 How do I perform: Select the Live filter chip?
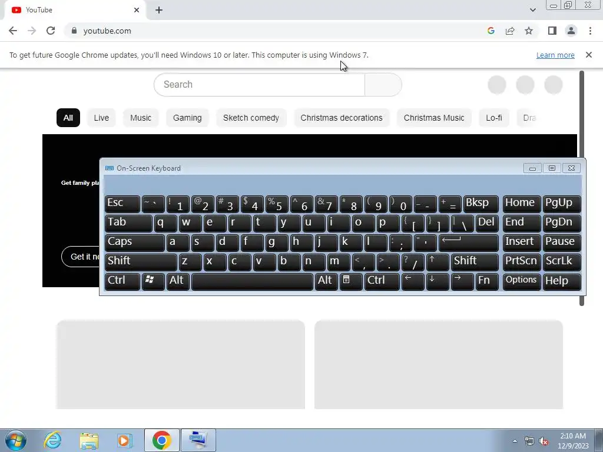click(x=101, y=118)
